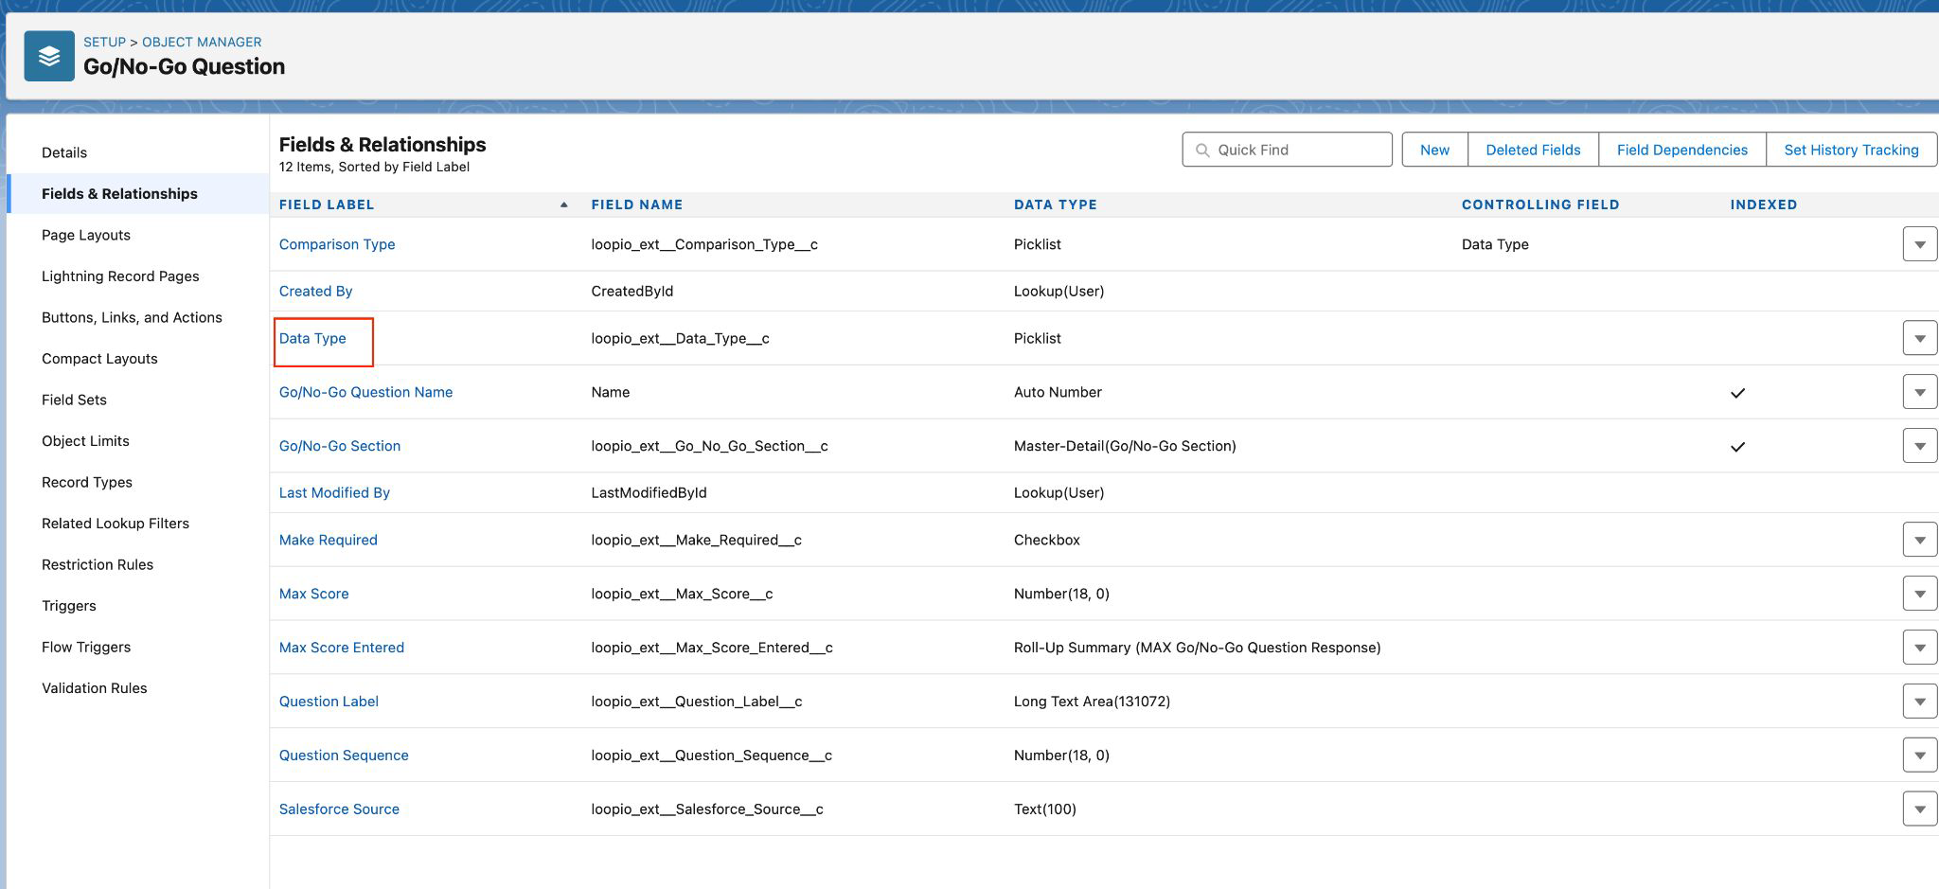The image size is (1939, 889).
Task: Open the Max Score field link
Action: point(314,594)
